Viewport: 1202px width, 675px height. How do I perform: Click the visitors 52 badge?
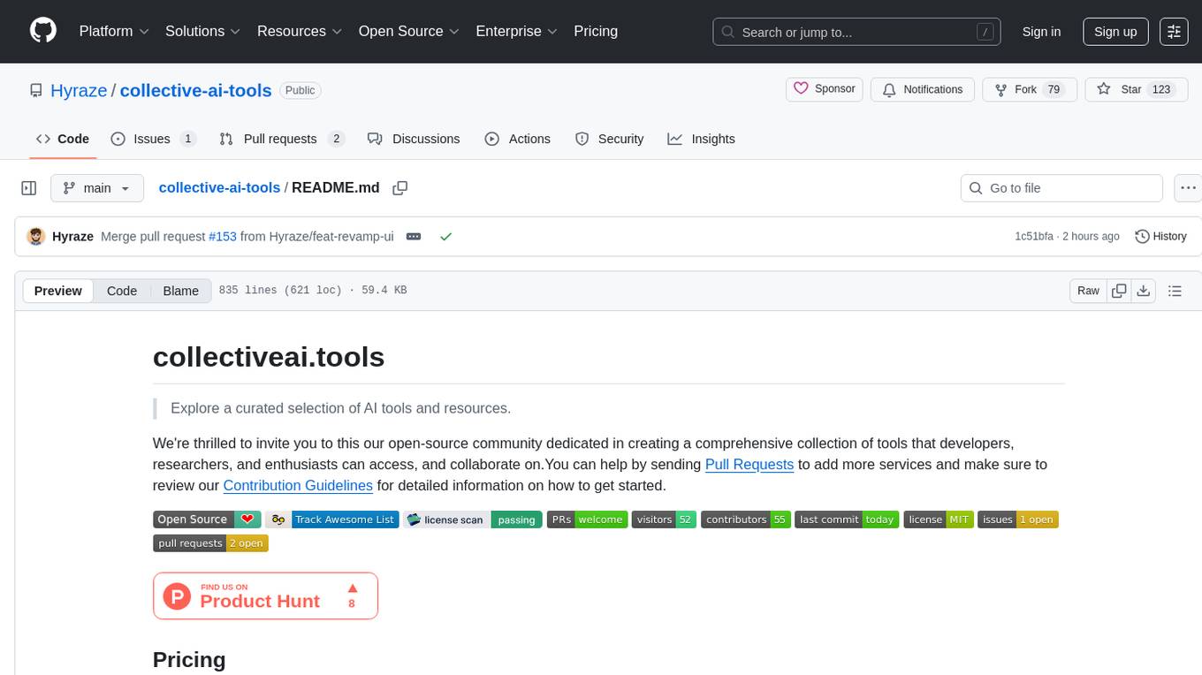[x=665, y=520]
